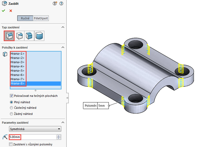Open the Help question mark icon
Viewport: 199px width, 147px height.
tap(61, 3)
